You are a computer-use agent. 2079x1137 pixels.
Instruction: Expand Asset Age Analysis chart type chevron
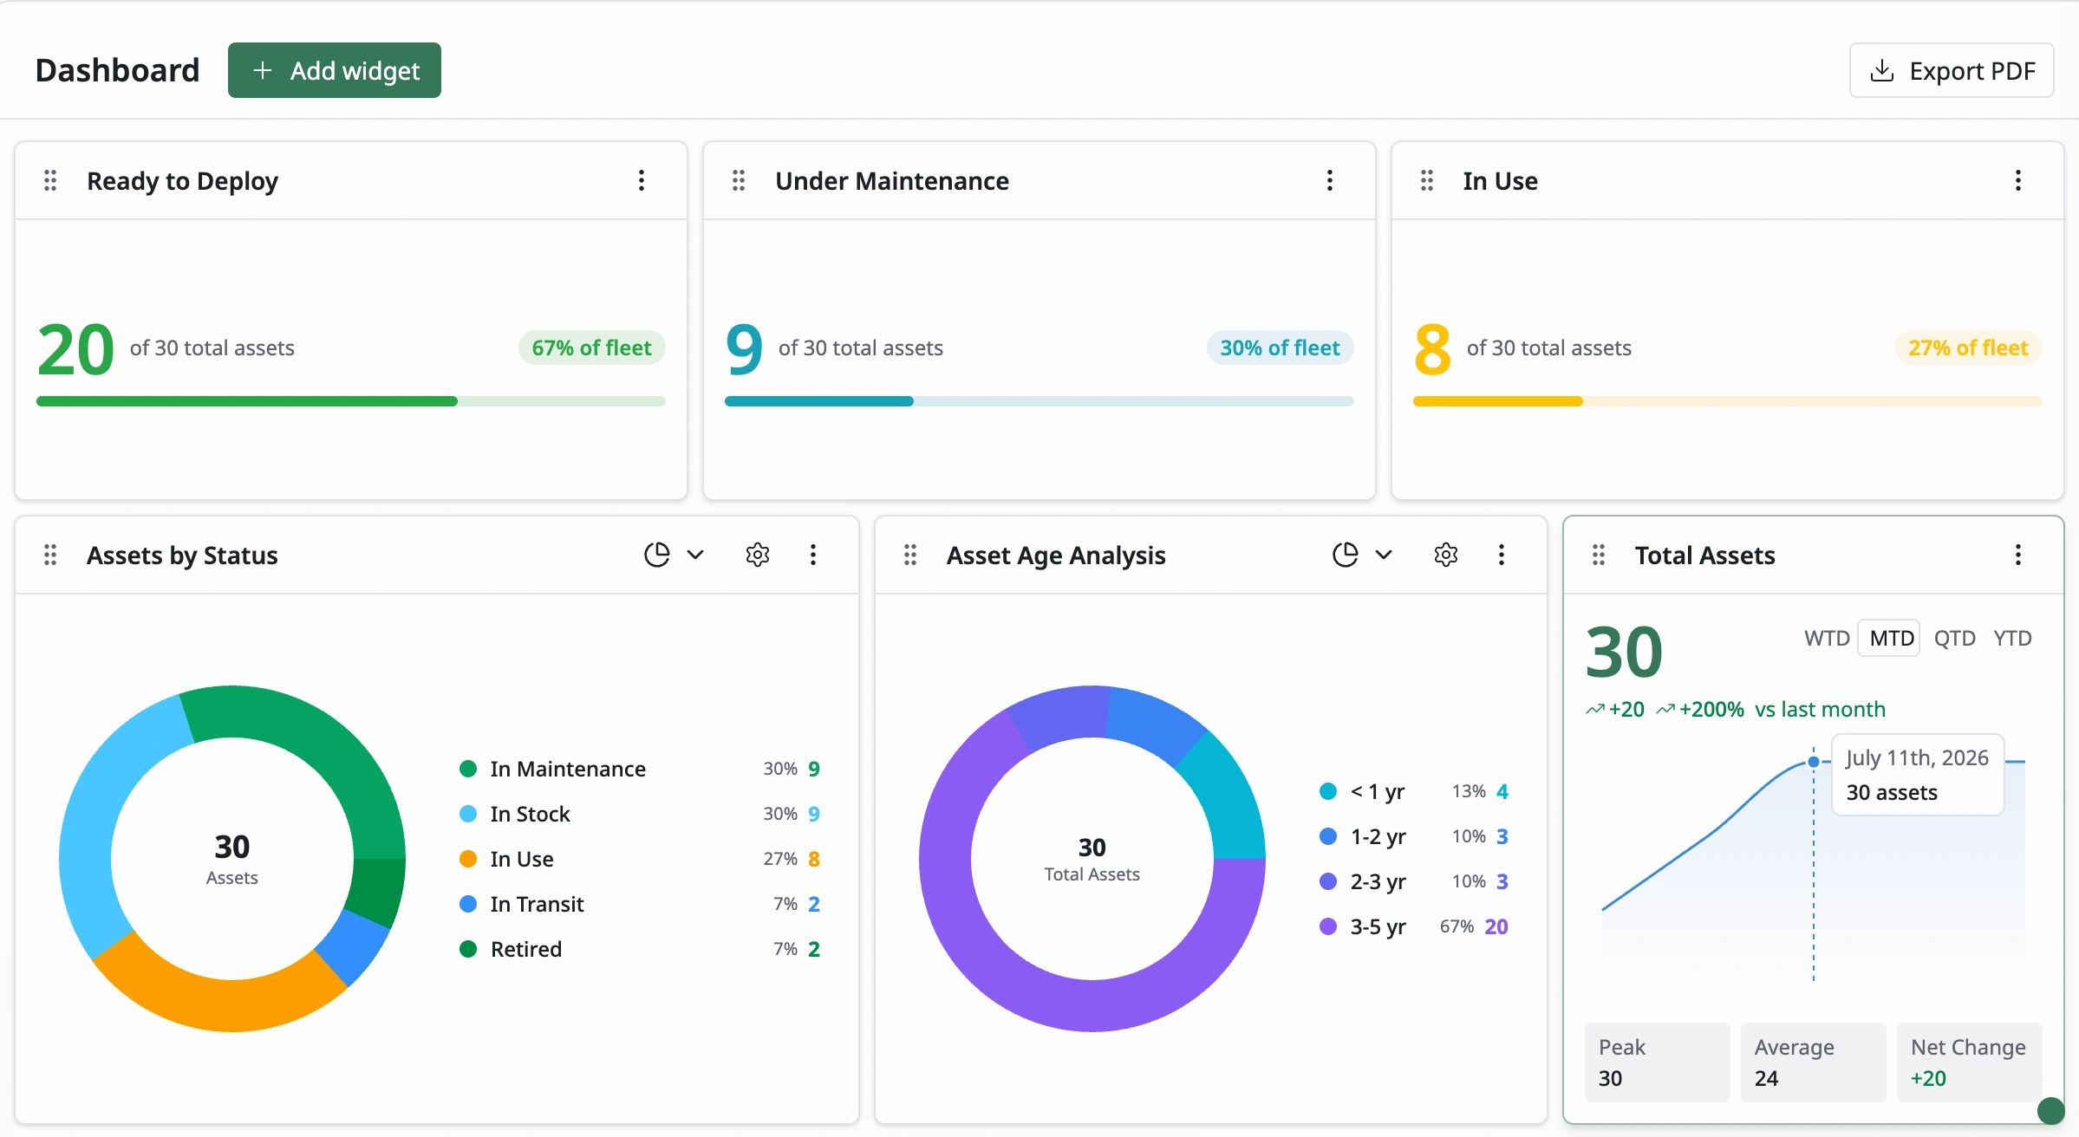(1384, 555)
